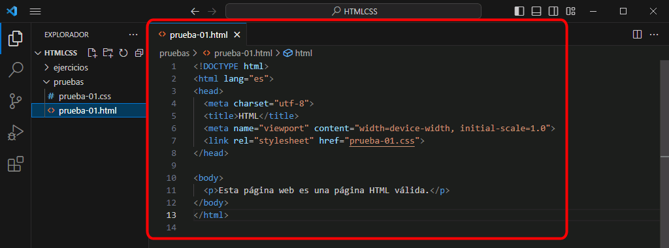Click the opening <body> tag on line 10

click(208, 178)
